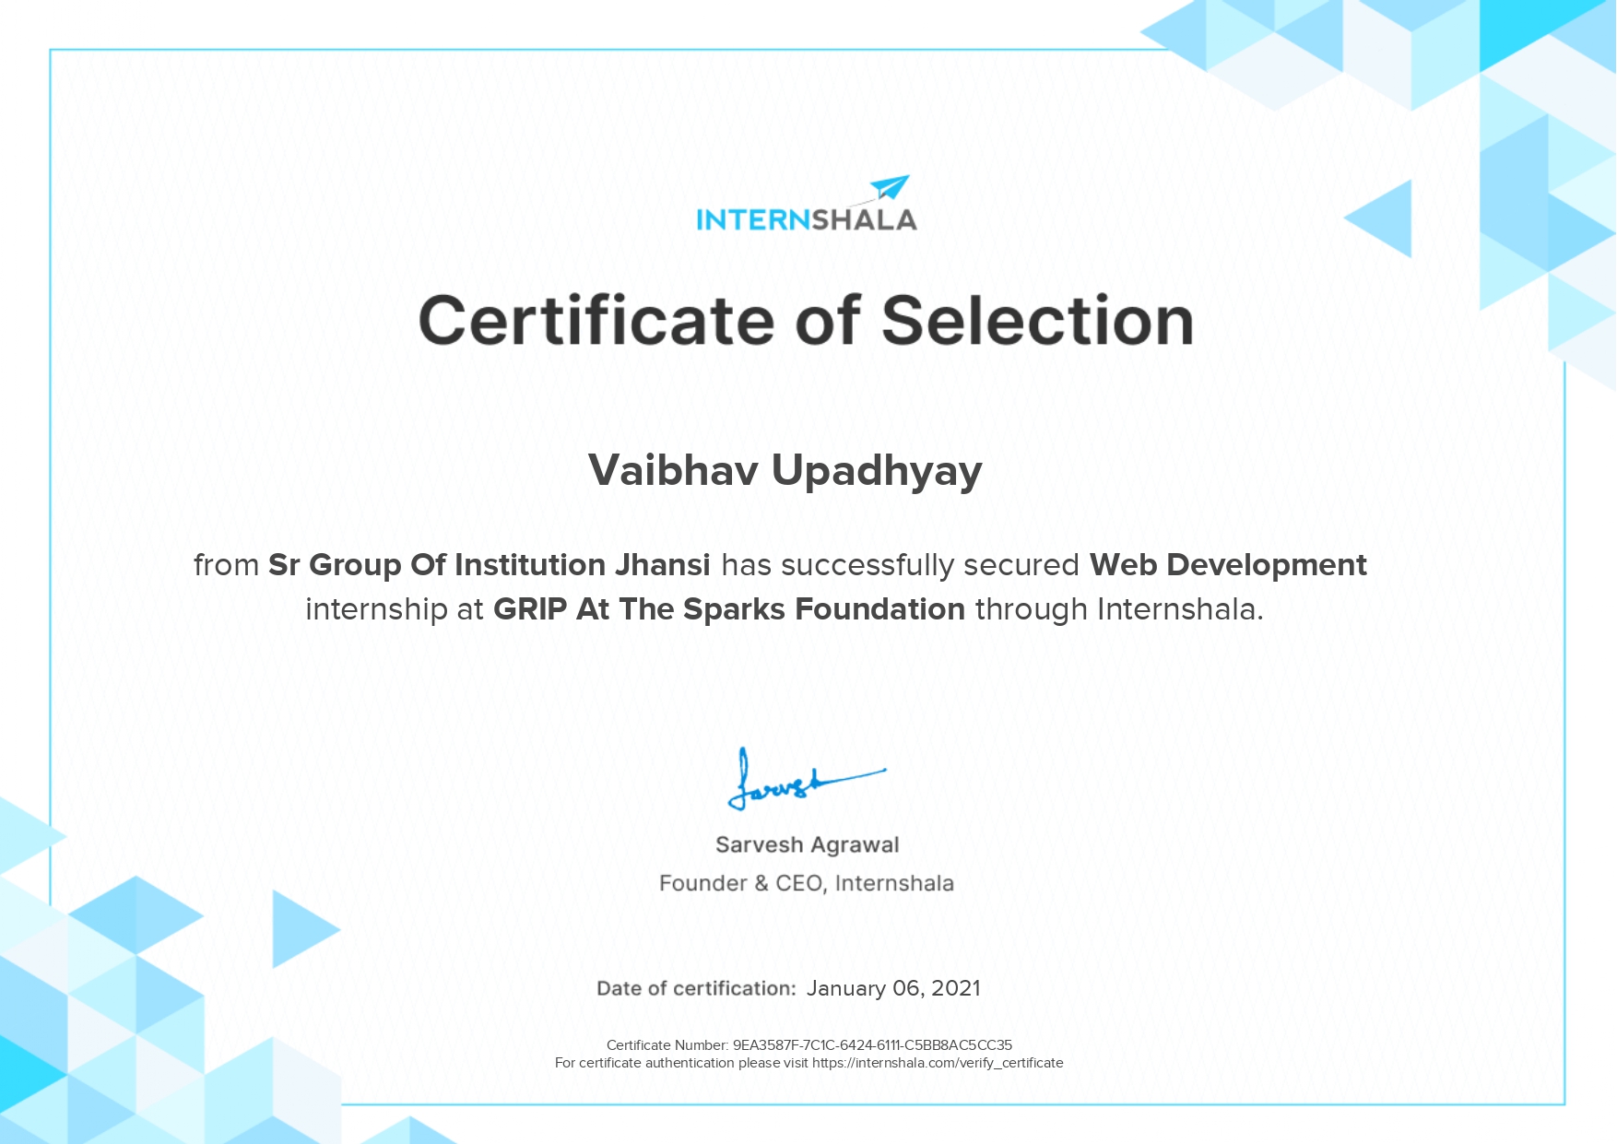Click the name Sarvesh Agrawal under signature

pos(807,844)
